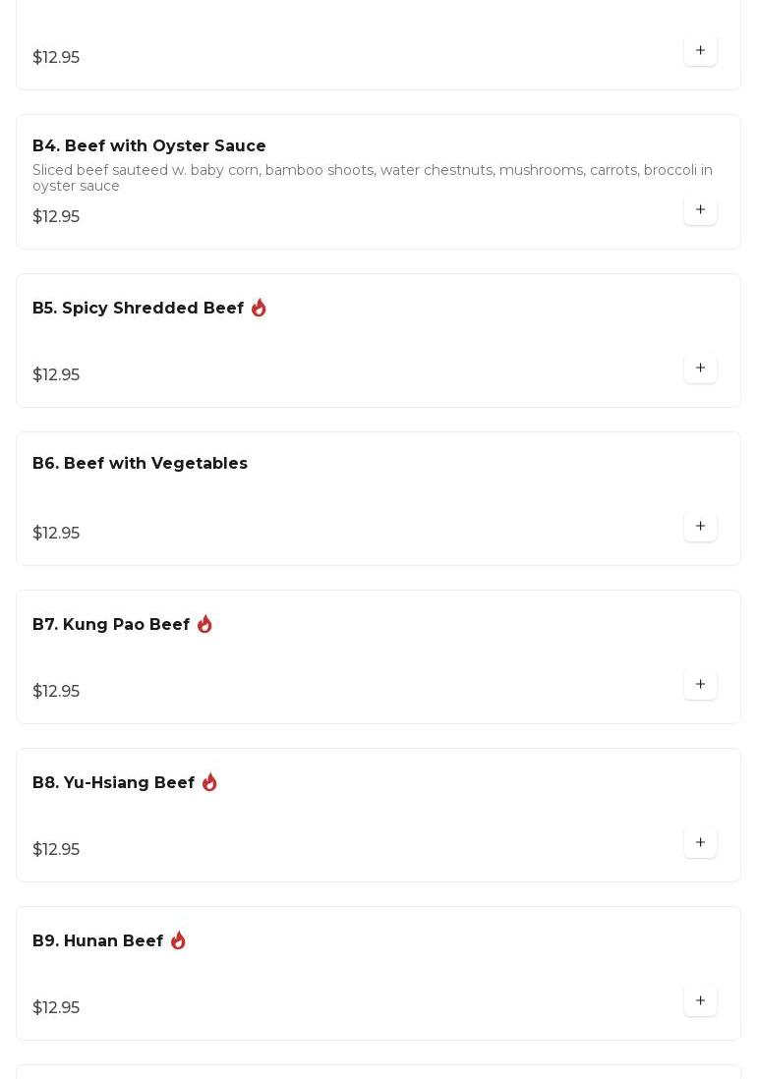Open the B7. Kung Pao Beef item

pyautogui.click(x=111, y=625)
